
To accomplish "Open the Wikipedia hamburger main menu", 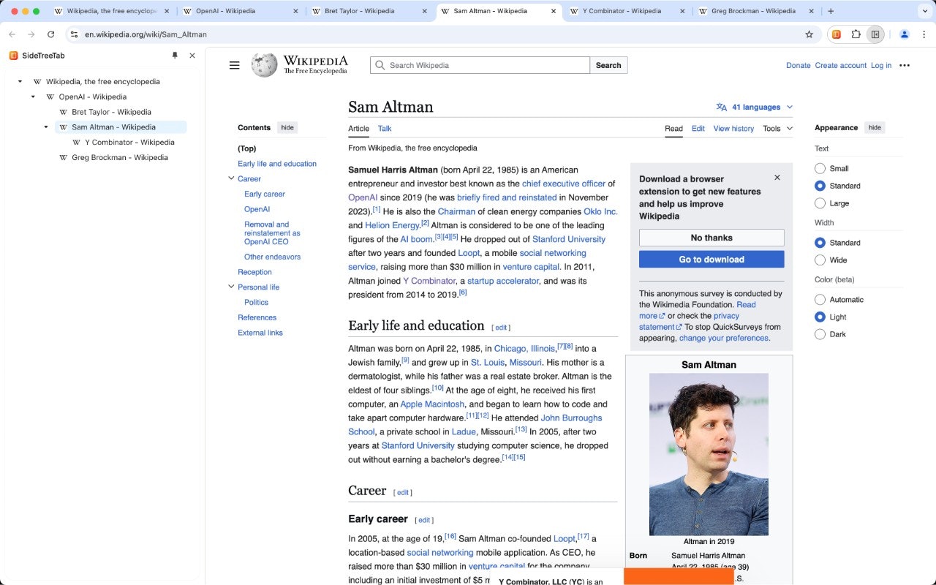I will (234, 65).
